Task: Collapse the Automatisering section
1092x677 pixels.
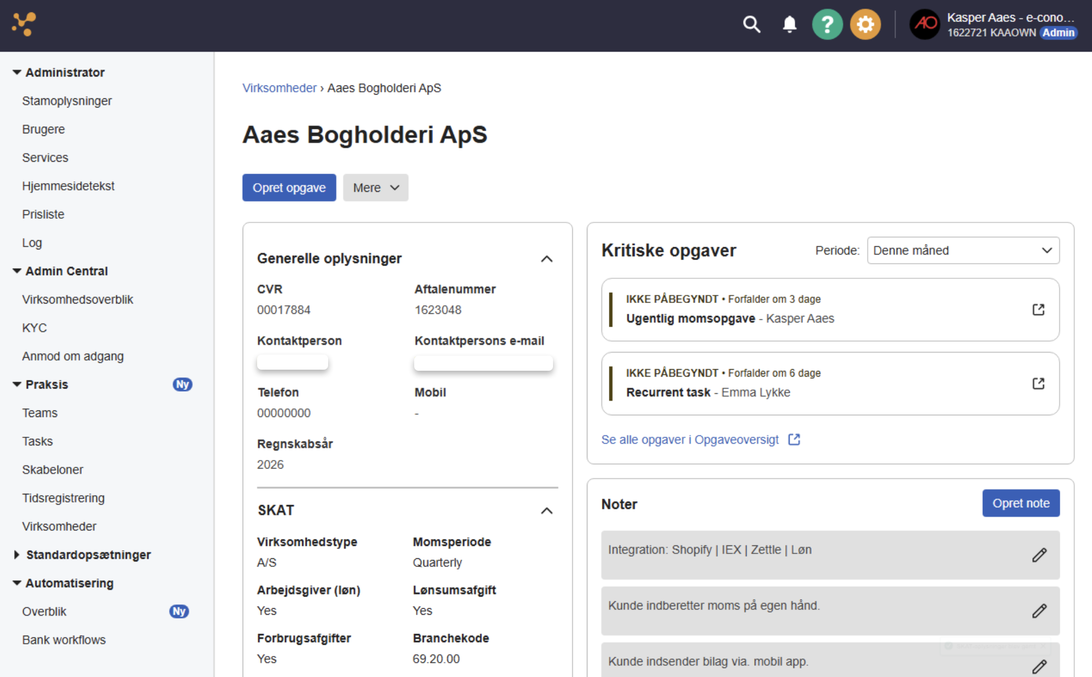Action: coord(17,583)
